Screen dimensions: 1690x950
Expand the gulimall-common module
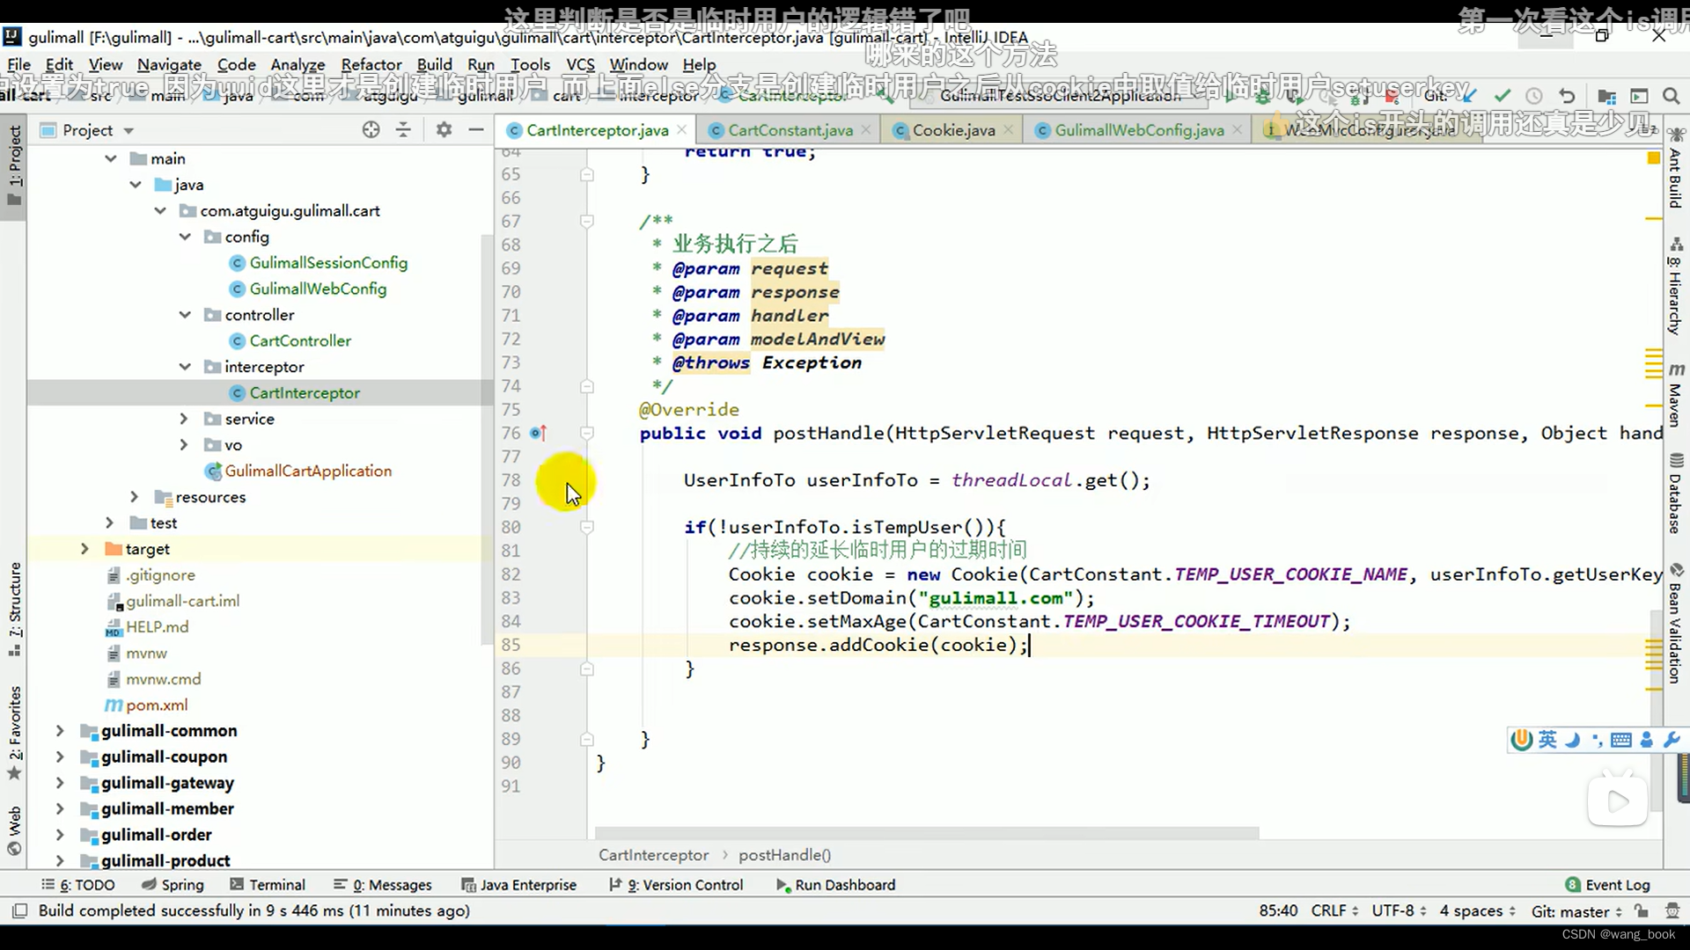pos(60,731)
